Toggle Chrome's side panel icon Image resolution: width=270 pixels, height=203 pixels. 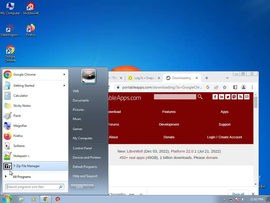[235, 87]
